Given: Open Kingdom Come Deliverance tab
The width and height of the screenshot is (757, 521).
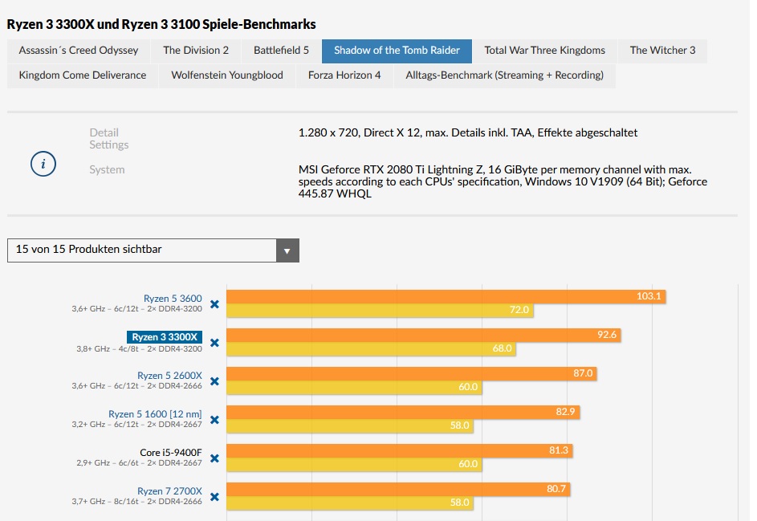Looking at the screenshot, I should 83,75.
